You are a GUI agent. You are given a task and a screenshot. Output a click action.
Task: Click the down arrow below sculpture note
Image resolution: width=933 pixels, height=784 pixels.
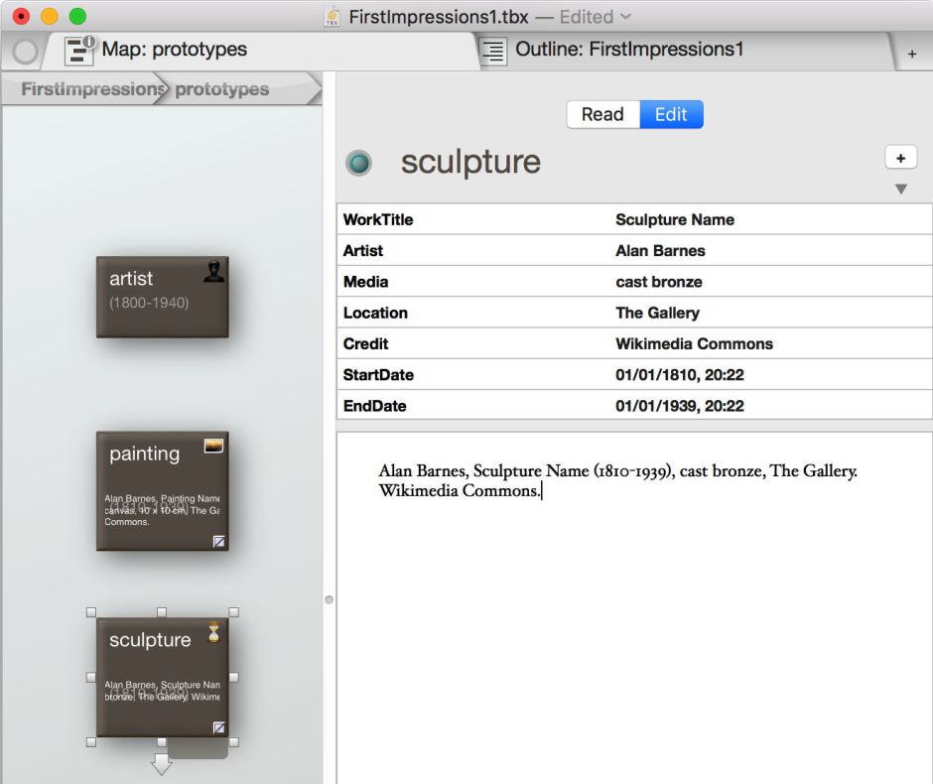point(162,765)
